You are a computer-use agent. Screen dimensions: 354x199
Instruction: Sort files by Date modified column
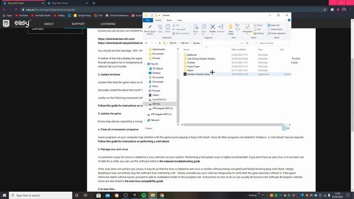coord(238,50)
